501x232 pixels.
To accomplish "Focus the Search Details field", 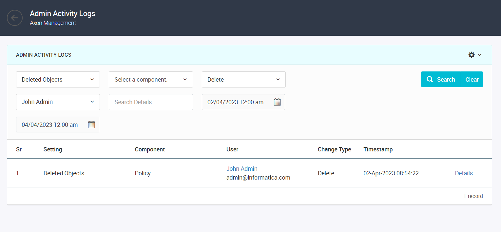I will 151,102.
